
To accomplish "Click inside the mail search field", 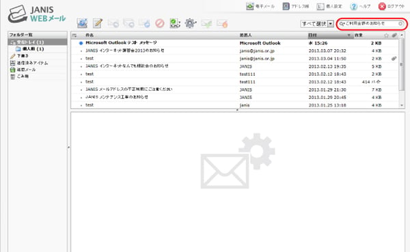I will coord(371,23).
